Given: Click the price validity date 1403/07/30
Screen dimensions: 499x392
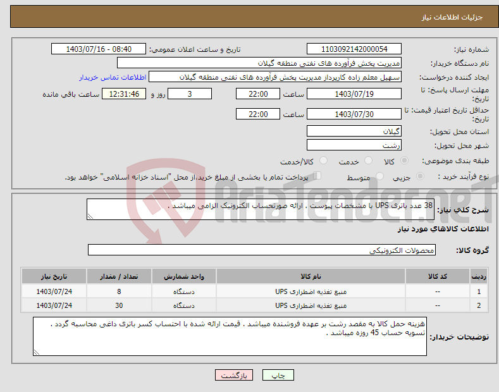Looking at the screenshot, I should click(354, 114).
